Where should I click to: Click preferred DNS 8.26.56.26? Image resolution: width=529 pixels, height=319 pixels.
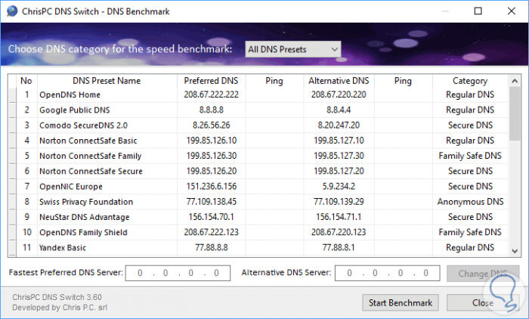tap(211, 125)
